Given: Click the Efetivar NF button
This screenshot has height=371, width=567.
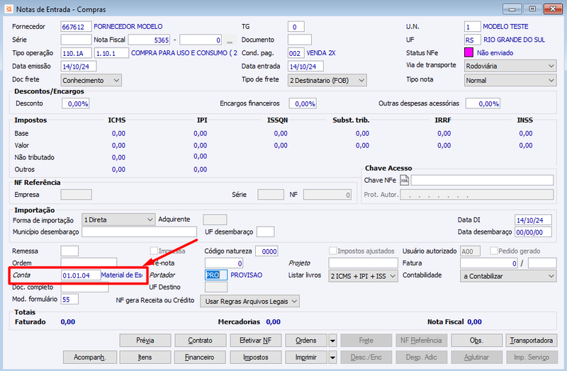Looking at the screenshot, I should (256, 341).
